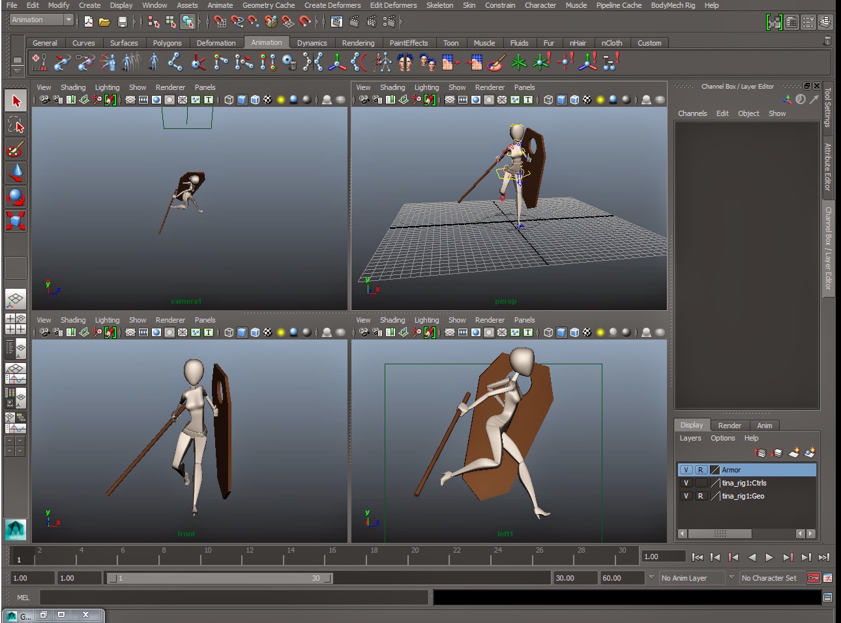Open the Constrain menu

(x=500, y=5)
